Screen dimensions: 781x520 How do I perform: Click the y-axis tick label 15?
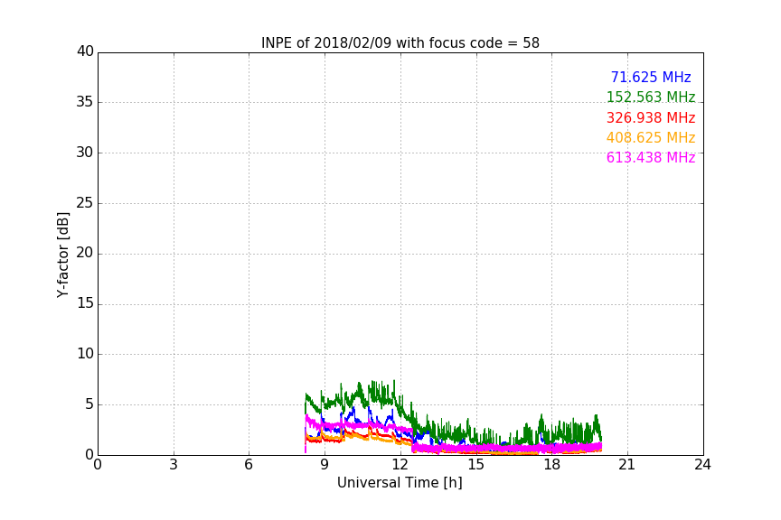click(x=85, y=303)
